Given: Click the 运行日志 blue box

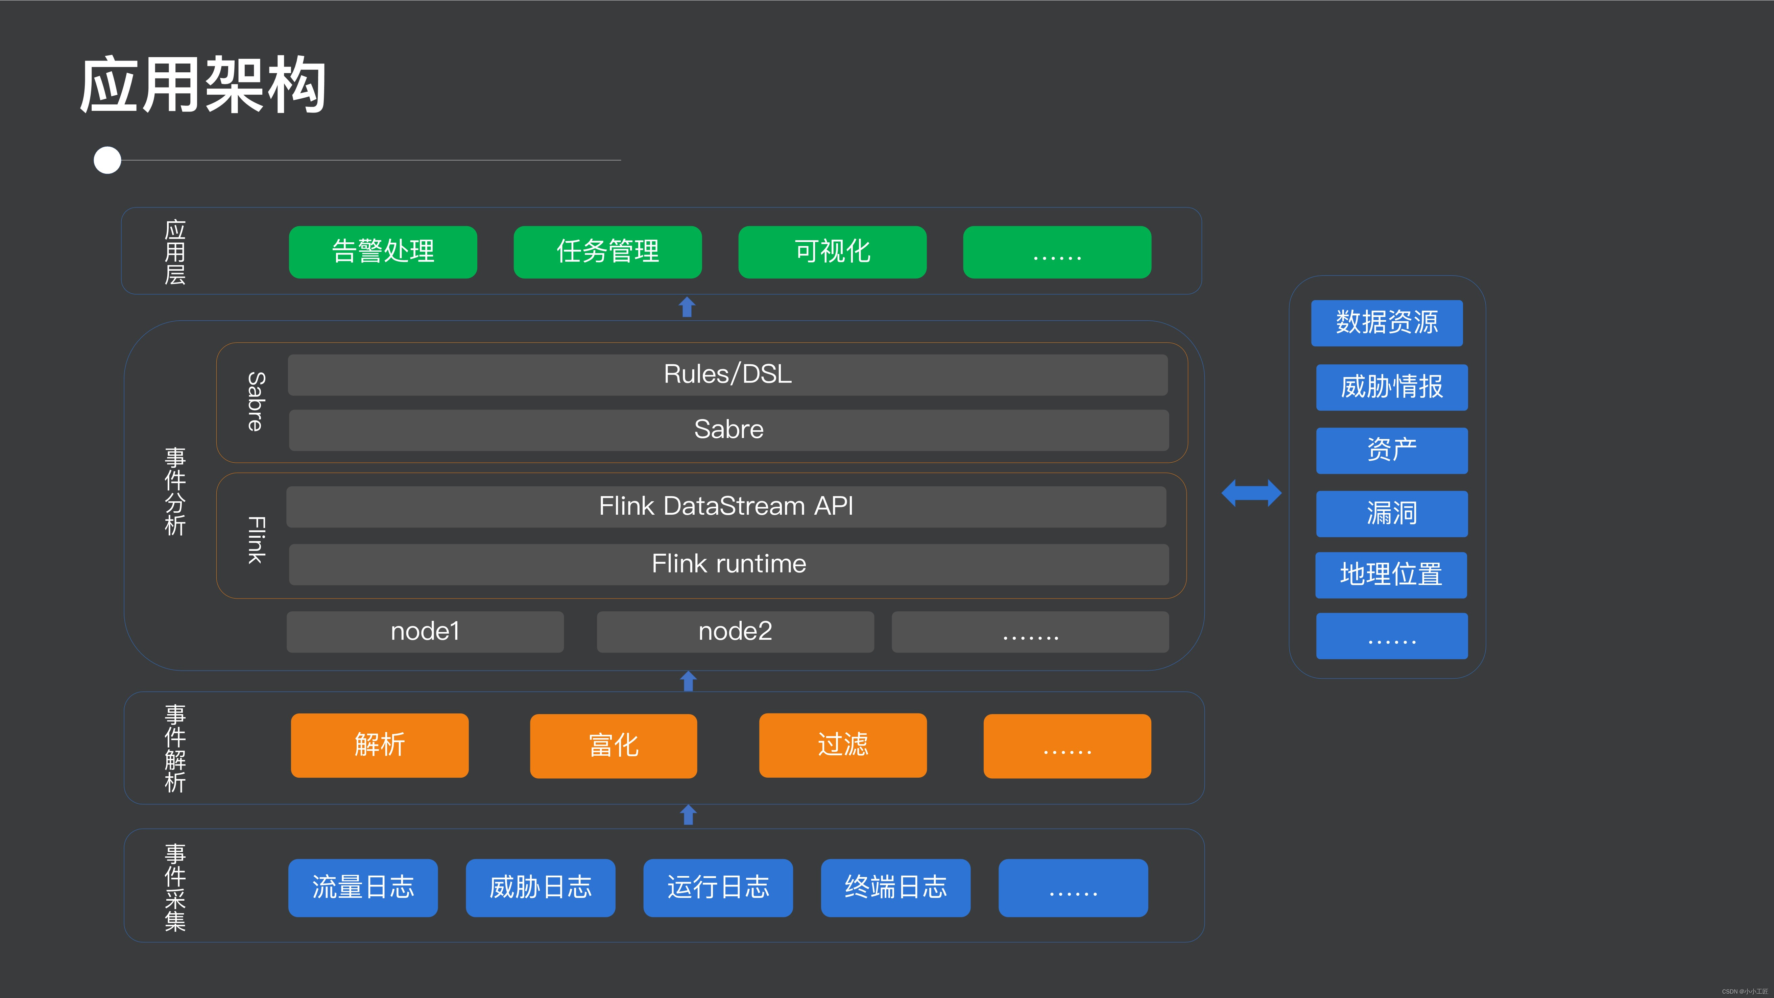Looking at the screenshot, I should (x=718, y=888).
